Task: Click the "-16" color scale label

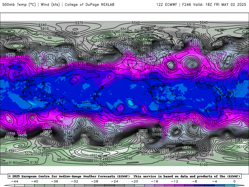Action: coord(154,181)
